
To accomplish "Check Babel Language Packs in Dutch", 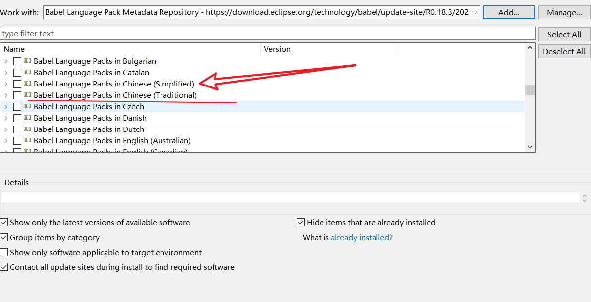I will tap(17, 130).
